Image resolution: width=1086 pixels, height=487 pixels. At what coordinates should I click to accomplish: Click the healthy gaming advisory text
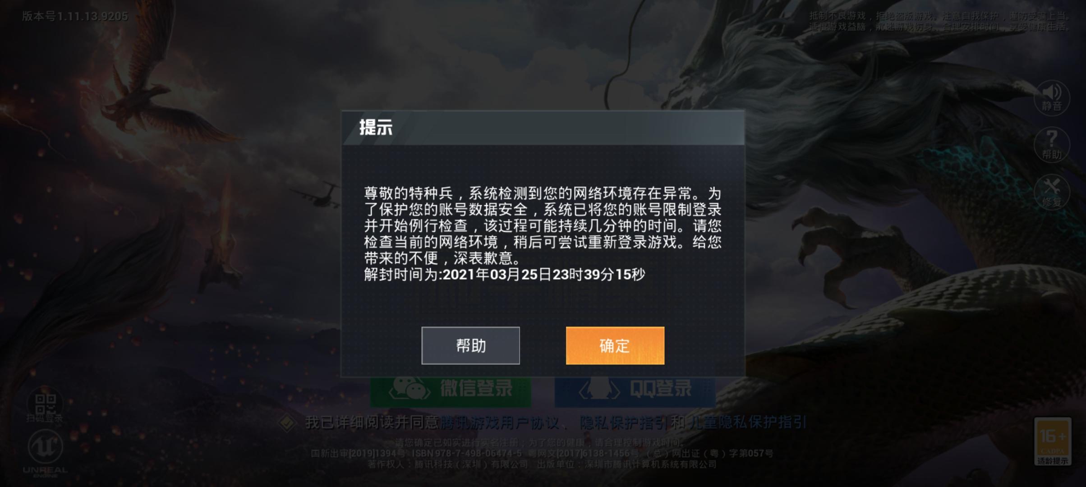(939, 21)
